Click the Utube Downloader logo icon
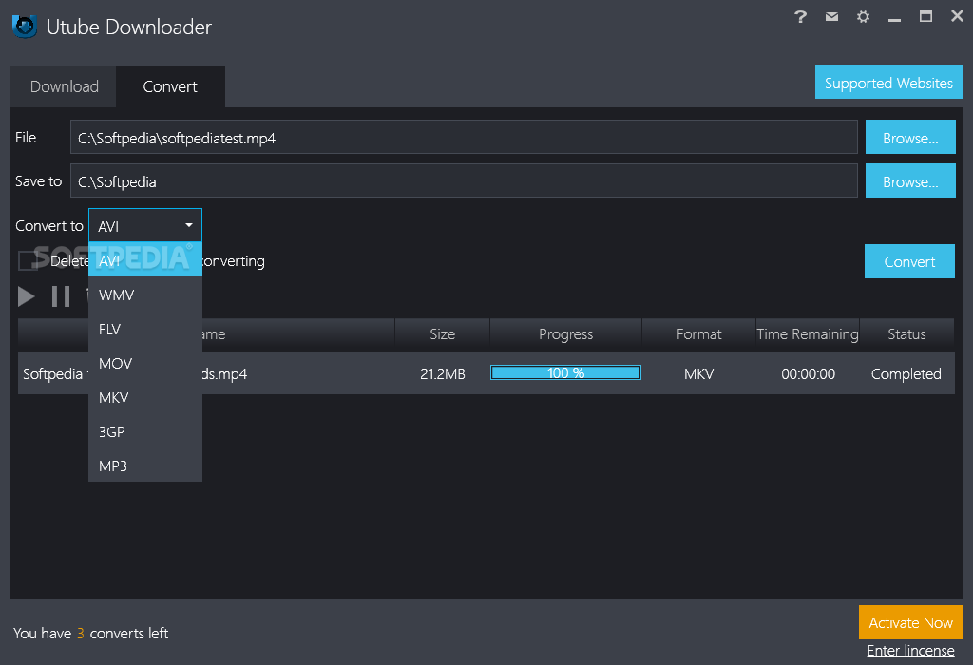Image resolution: width=973 pixels, height=665 pixels. (24, 26)
